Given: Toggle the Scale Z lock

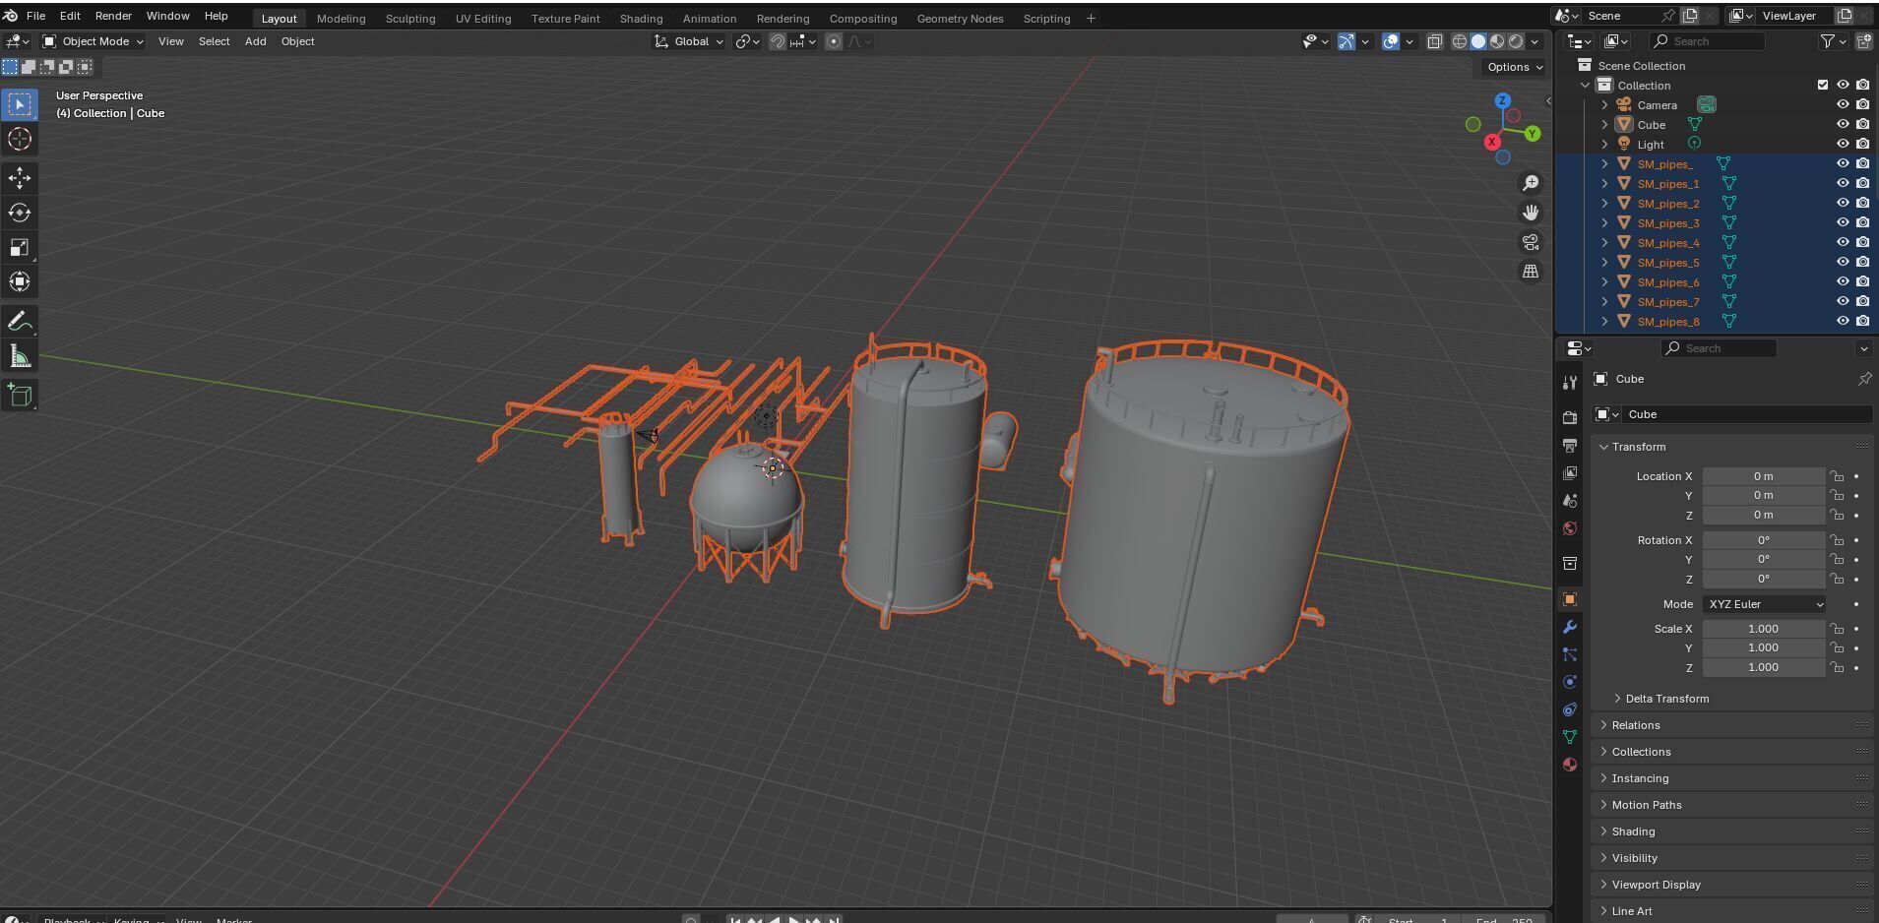Looking at the screenshot, I should (1837, 667).
